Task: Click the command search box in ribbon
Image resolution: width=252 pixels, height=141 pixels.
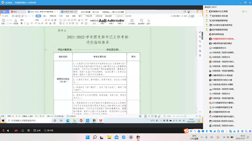Action: tap(123, 16)
